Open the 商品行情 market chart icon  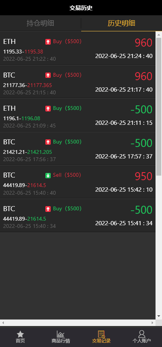[61, 334]
